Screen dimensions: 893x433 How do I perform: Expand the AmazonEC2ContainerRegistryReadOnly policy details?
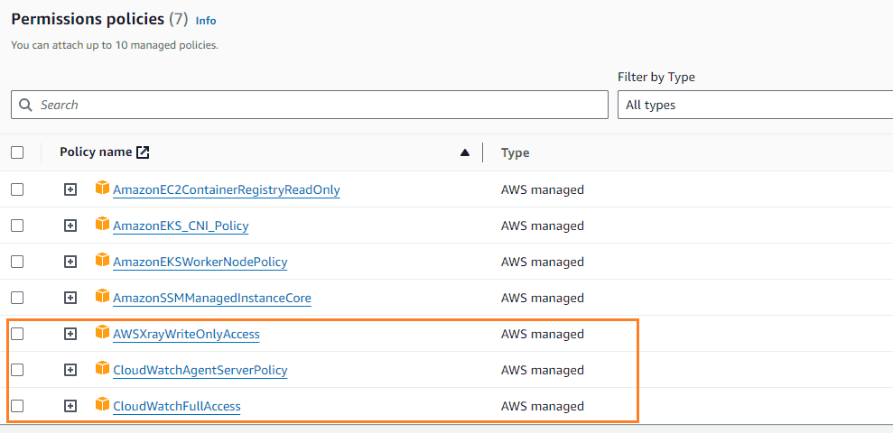pos(70,189)
